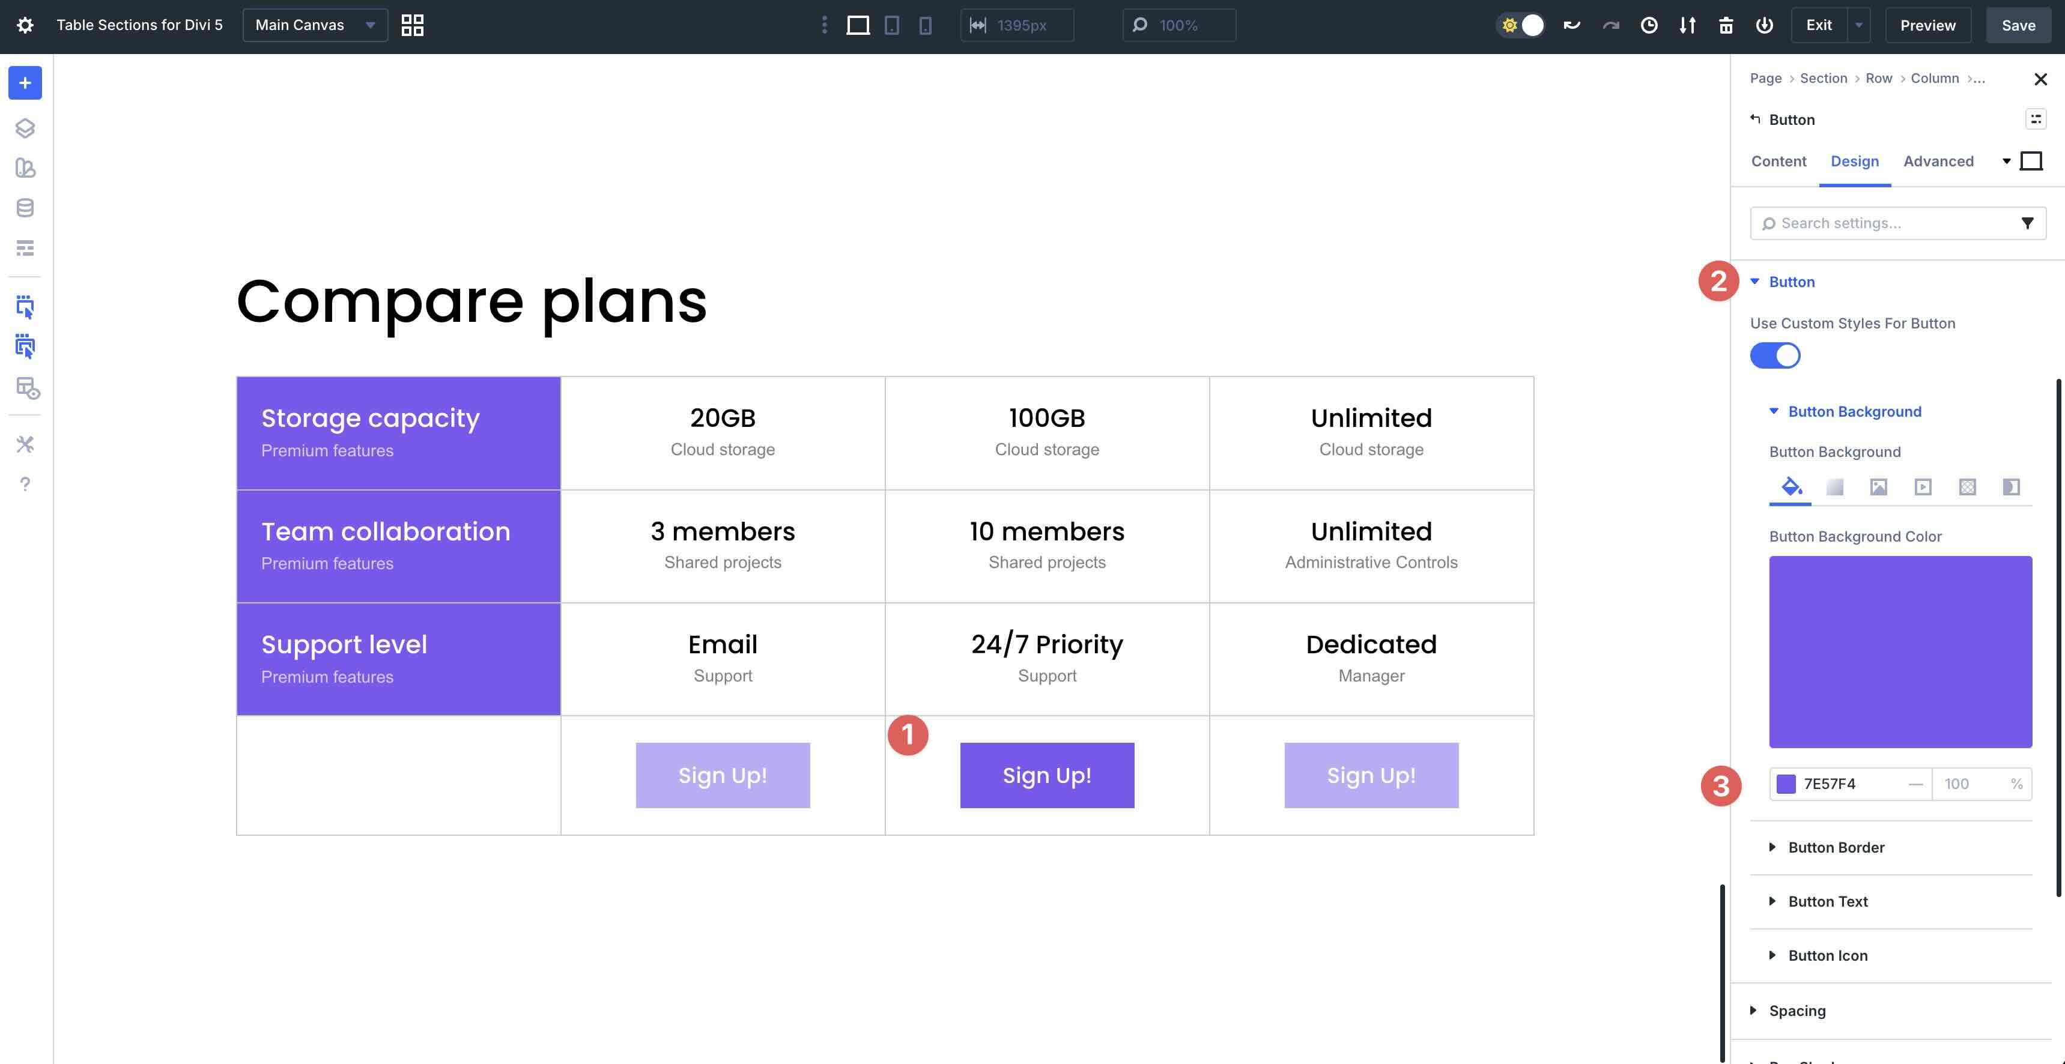Select the image background type icon
The image size is (2065, 1064).
click(1879, 486)
